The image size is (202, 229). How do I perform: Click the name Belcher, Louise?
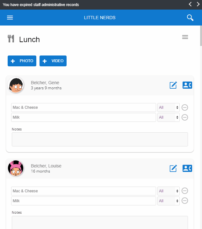pyautogui.click(x=46, y=166)
